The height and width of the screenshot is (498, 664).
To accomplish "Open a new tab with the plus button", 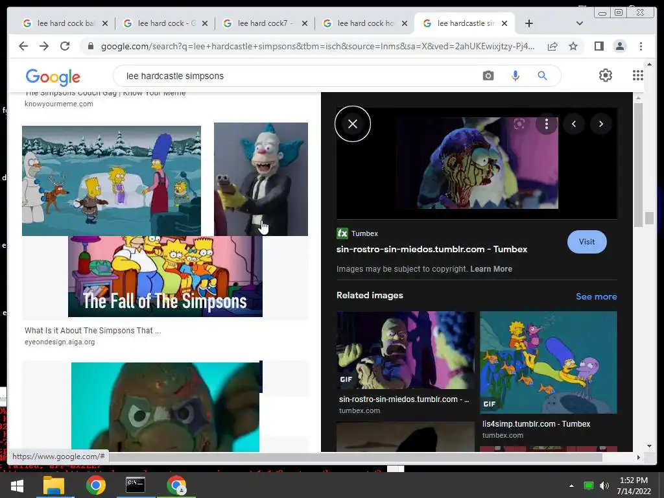I will 529,23.
